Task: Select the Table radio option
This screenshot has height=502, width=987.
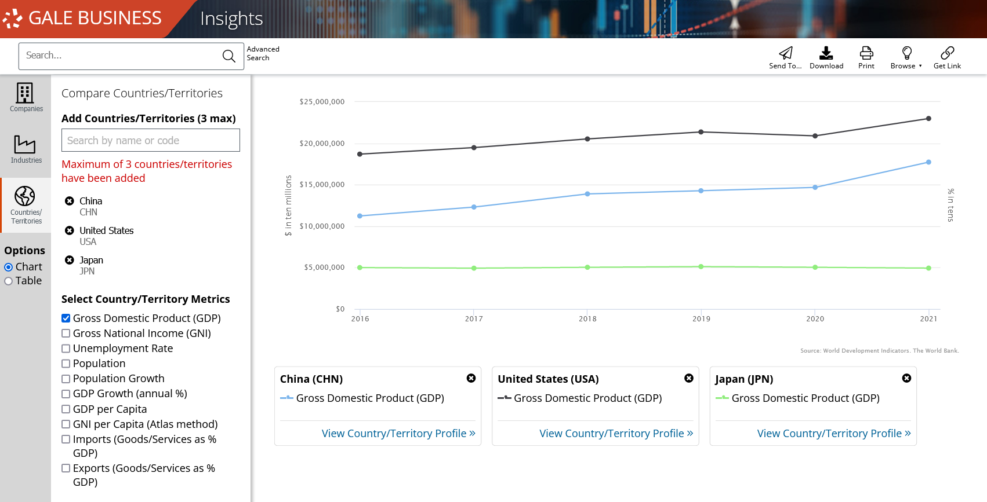Action: 9,281
